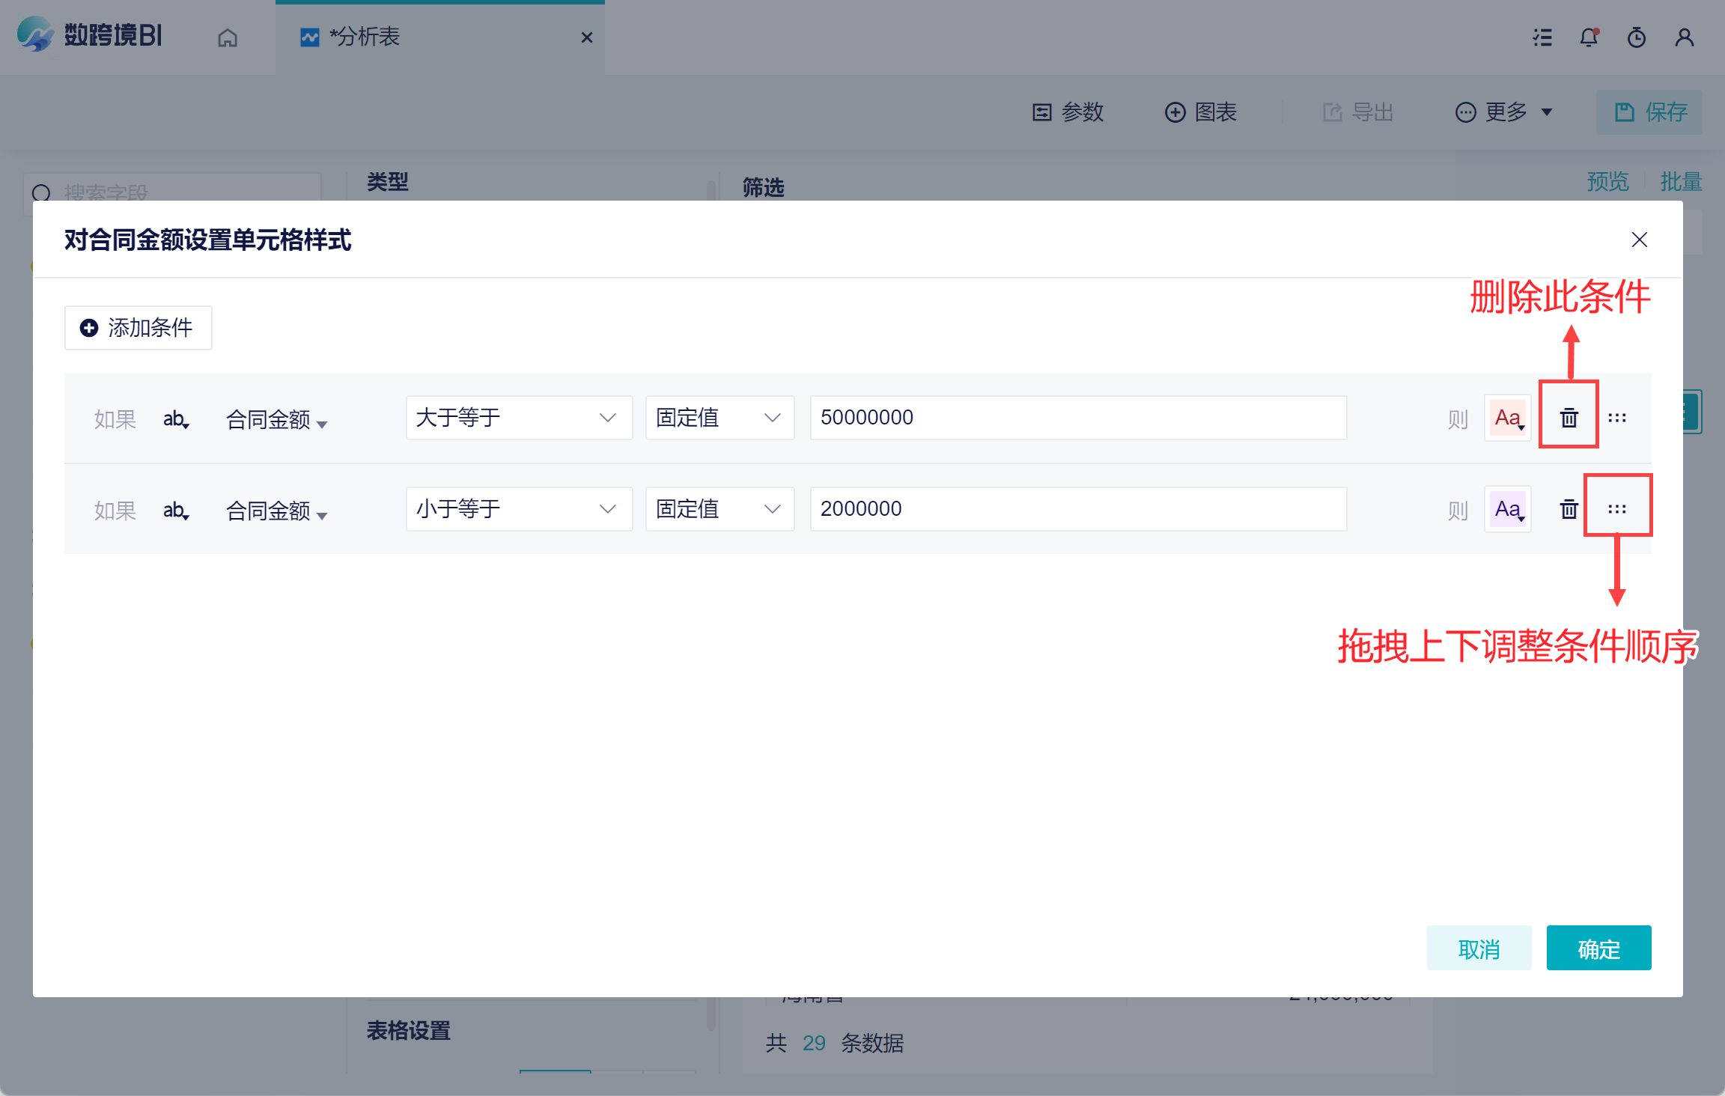The height and width of the screenshot is (1096, 1725).
Task: Expand the 小于等于 operator dropdown
Action: tap(518, 509)
